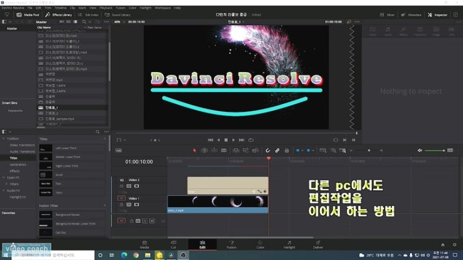This screenshot has width=463, height=260.
Task: Open Project Manager home icon
Action: 442,244
